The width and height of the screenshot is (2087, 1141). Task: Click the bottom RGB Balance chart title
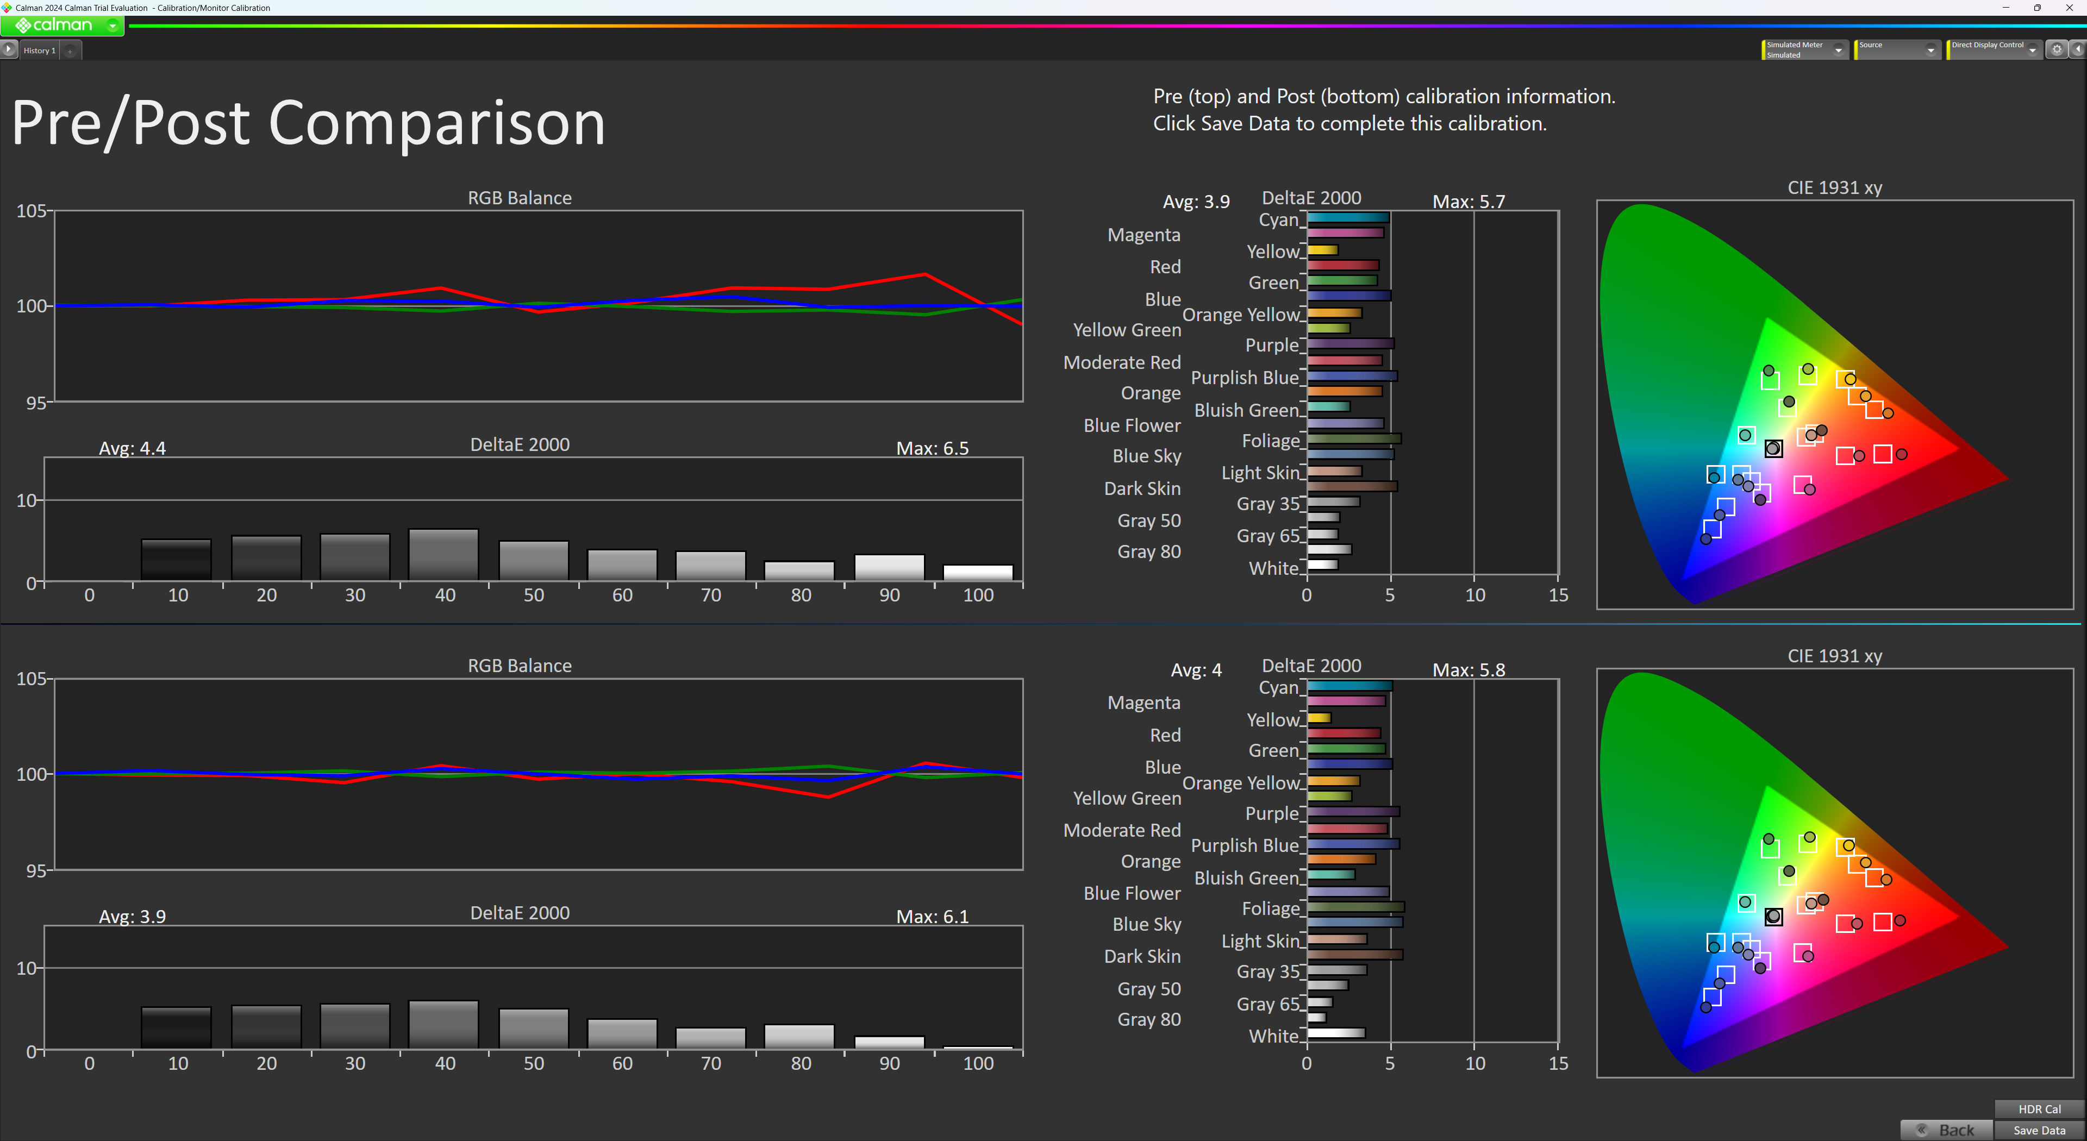tap(520, 666)
